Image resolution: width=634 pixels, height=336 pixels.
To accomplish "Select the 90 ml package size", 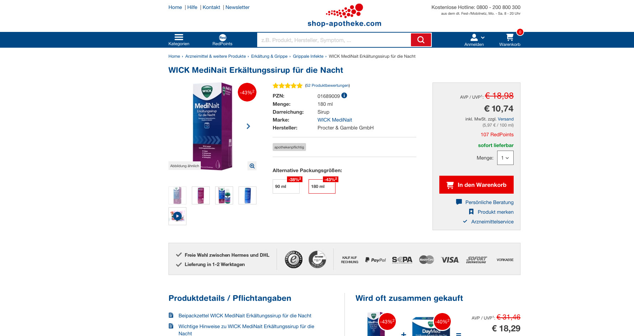I will point(286,186).
